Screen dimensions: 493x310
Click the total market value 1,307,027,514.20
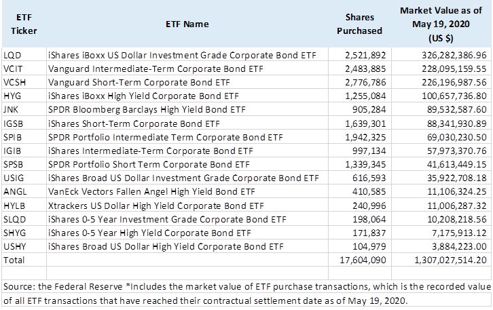[441, 260]
